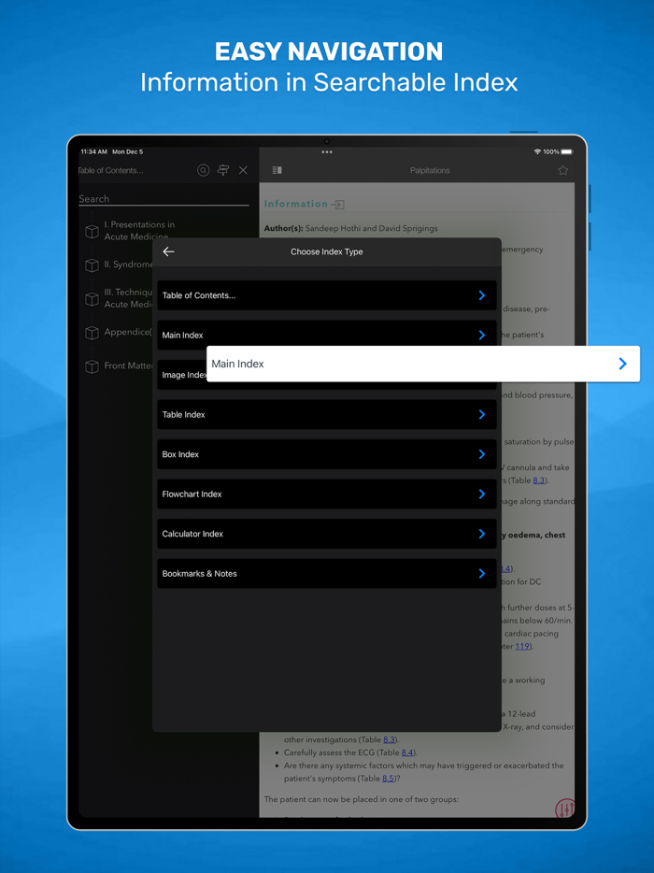This screenshot has width=654, height=873.
Task: Select Table Index option
Action: tap(327, 414)
